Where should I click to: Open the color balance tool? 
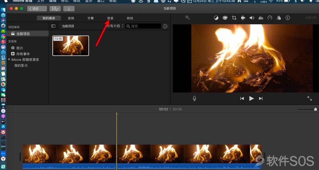(216, 18)
